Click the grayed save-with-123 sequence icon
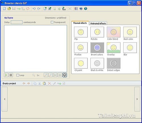Screen dimensions: 142x123 point(23,9)
